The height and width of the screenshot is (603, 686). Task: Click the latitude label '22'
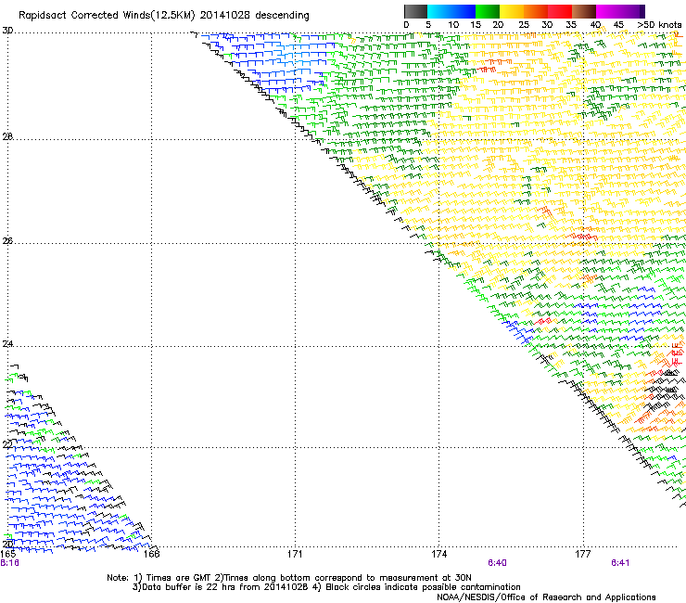7,444
